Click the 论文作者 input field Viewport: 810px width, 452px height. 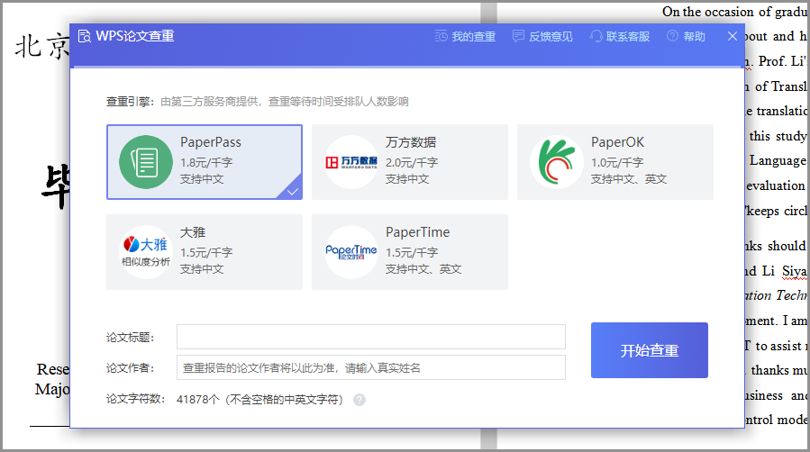tap(371, 367)
